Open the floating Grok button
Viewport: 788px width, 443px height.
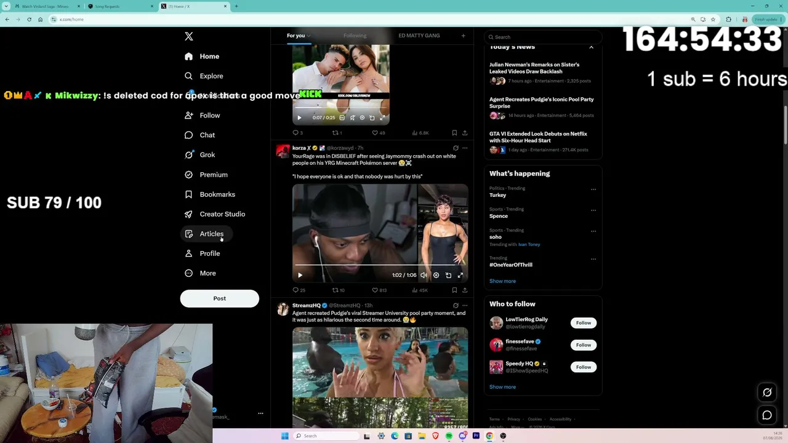(767, 393)
